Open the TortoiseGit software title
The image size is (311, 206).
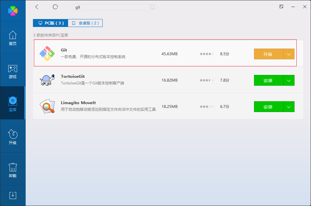click(73, 76)
